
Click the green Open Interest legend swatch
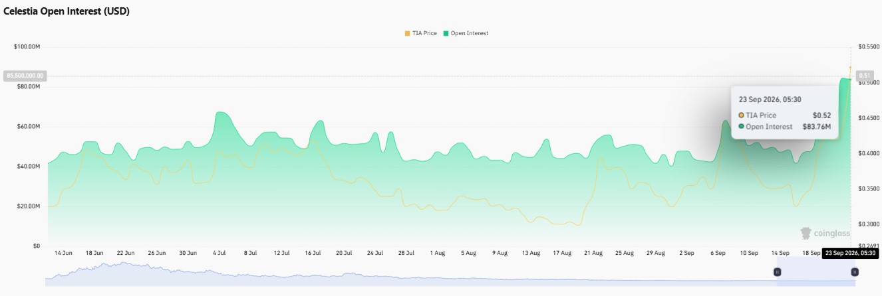pos(446,33)
